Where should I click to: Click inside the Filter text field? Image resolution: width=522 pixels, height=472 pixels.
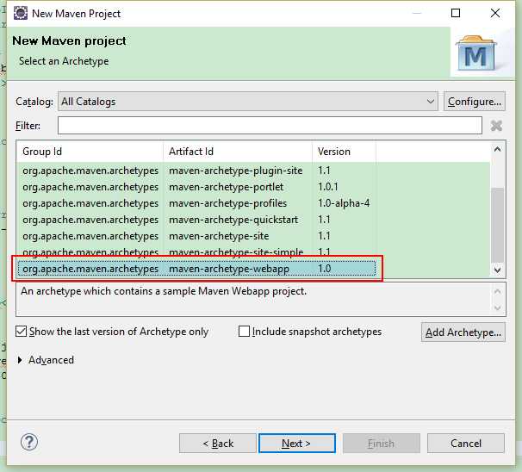pos(270,126)
